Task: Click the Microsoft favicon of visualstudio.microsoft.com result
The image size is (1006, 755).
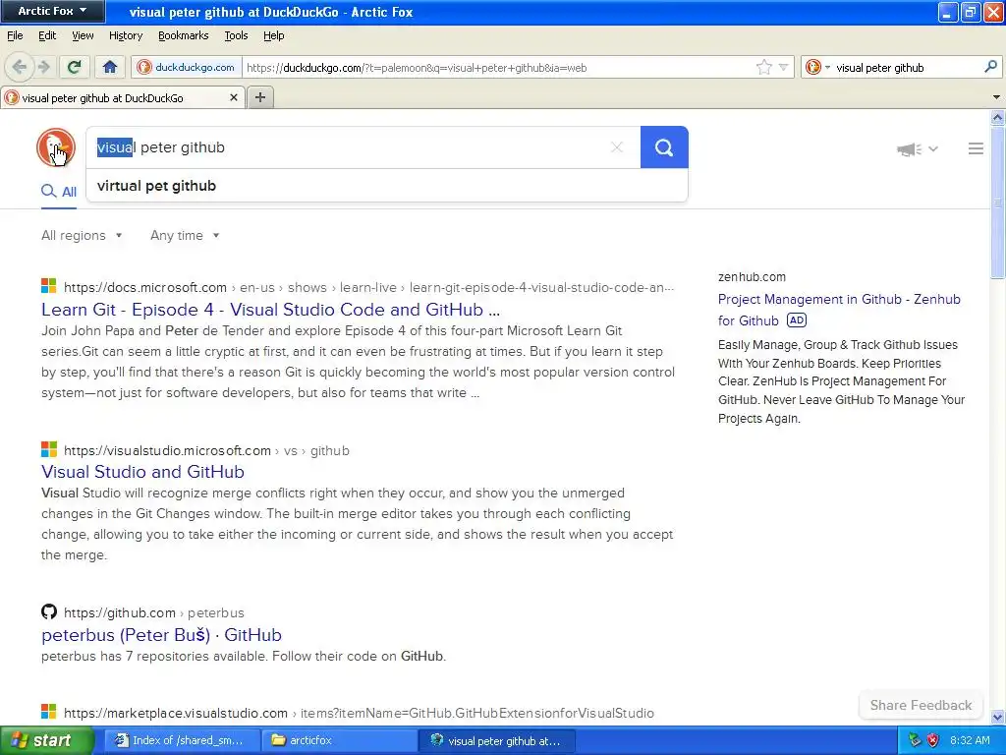Action: point(49,448)
